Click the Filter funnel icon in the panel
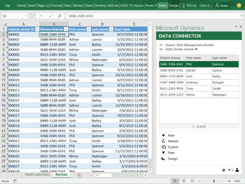The width and height of the screenshot is (245, 184). [x=163, y=153]
